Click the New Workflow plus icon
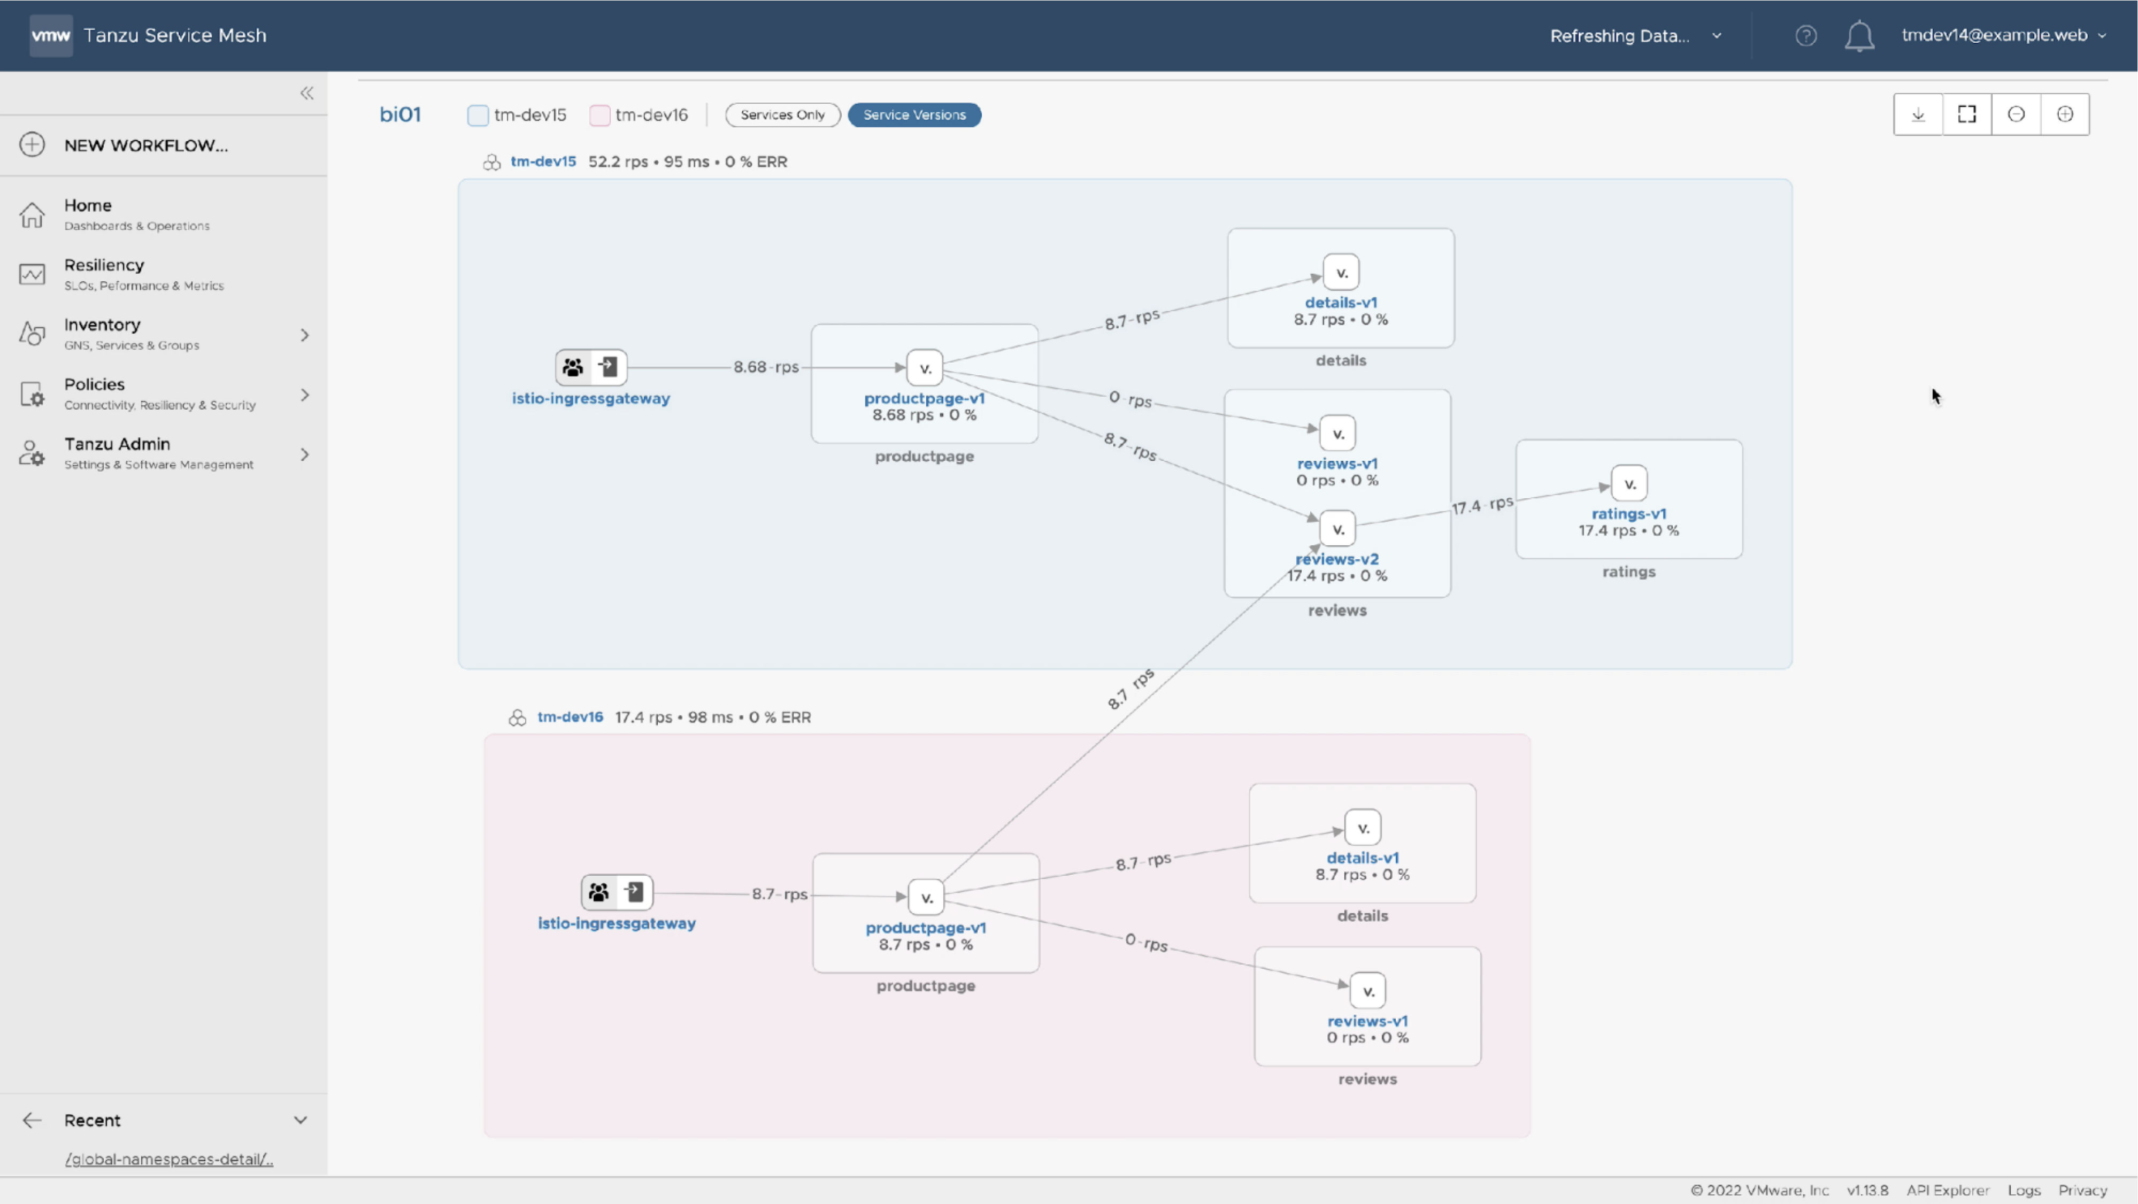The image size is (2138, 1204). [32, 144]
